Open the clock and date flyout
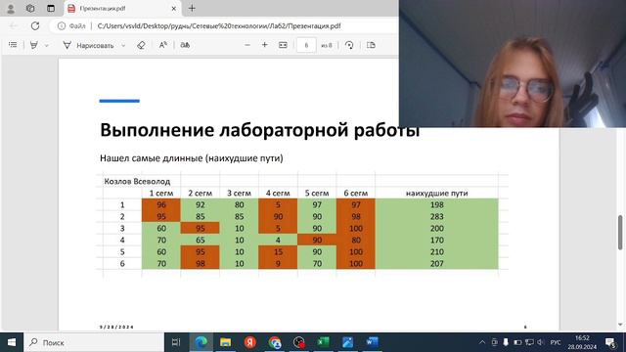Viewport: 626px width, 352px height. (x=582, y=342)
